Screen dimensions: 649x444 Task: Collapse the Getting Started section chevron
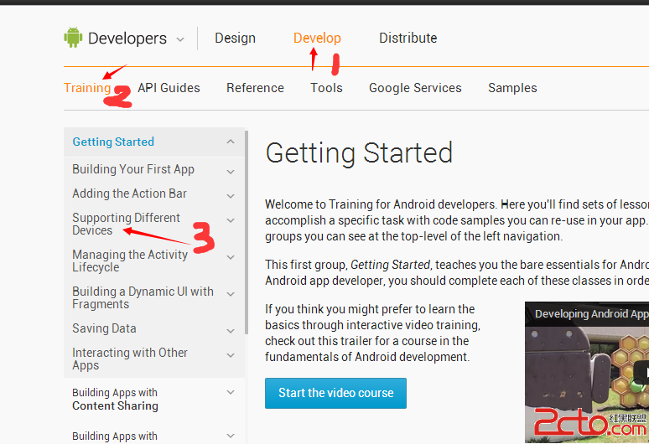pos(231,142)
